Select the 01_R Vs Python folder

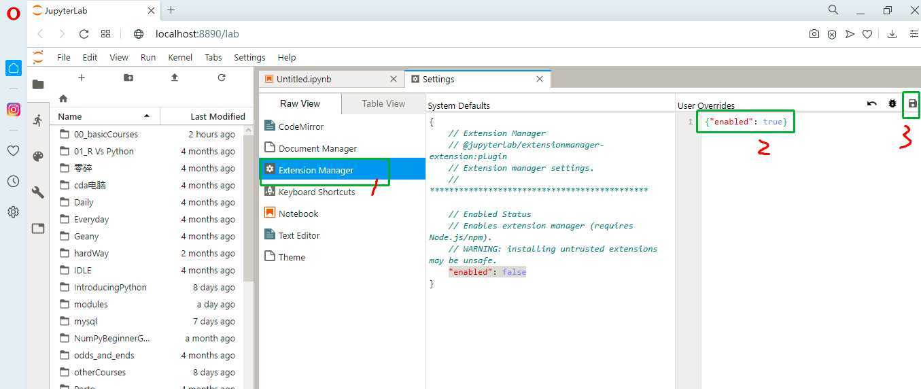[147, 151]
